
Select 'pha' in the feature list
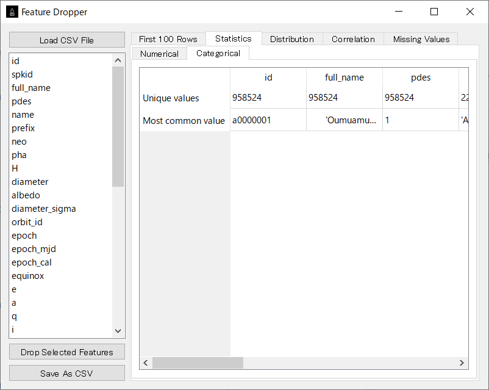61,155
